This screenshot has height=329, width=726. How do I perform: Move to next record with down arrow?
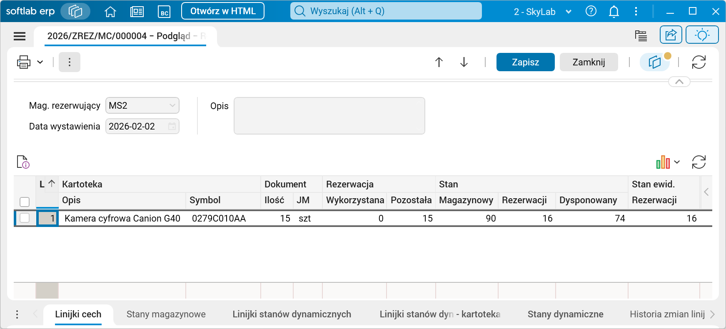[x=464, y=62]
